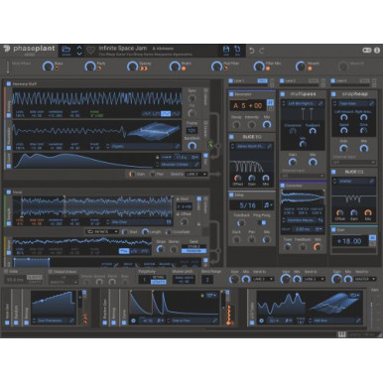Toggle Lane 1 enable checkbox
Image resolution: width=383 pixels, height=383 pixels.
[231, 80]
